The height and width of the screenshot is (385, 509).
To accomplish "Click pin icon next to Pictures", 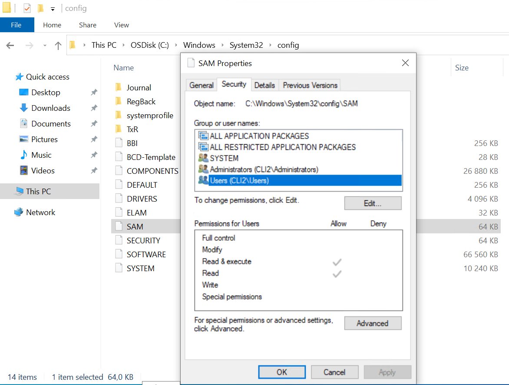I will [x=94, y=139].
